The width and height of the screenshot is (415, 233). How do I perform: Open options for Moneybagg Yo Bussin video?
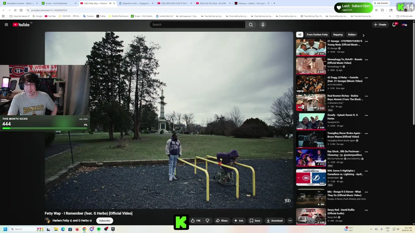(x=366, y=60)
